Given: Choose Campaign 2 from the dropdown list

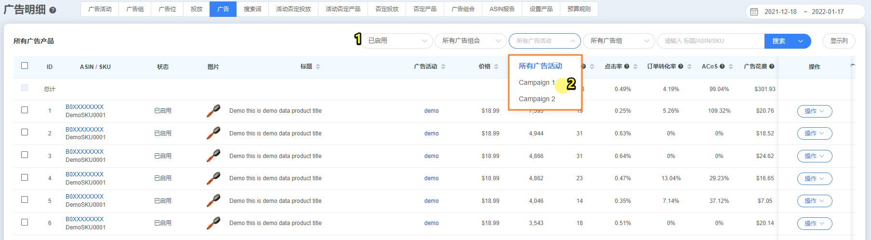Looking at the screenshot, I should 537,99.
